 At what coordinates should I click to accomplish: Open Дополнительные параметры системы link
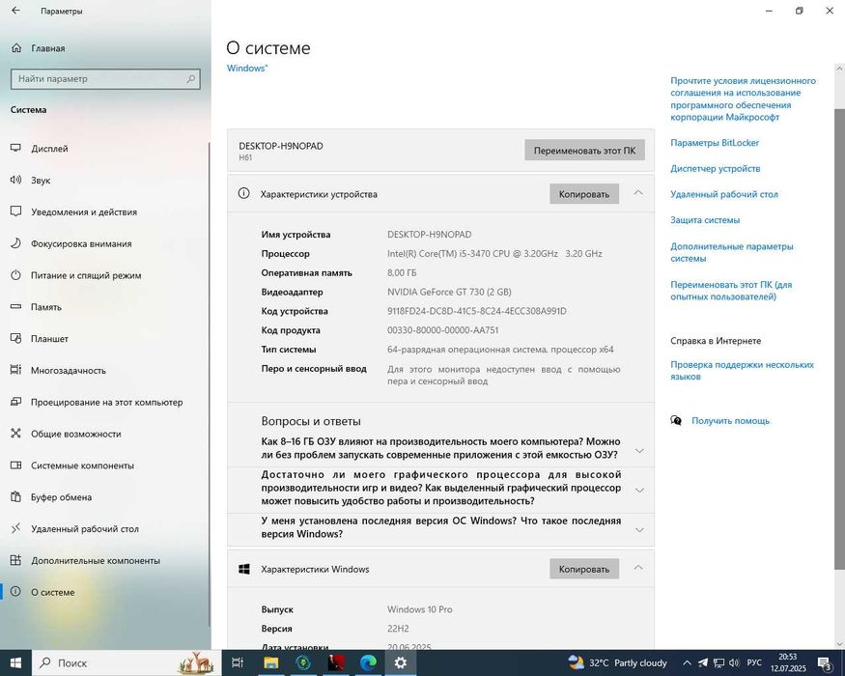pyautogui.click(x=732, y=252)
